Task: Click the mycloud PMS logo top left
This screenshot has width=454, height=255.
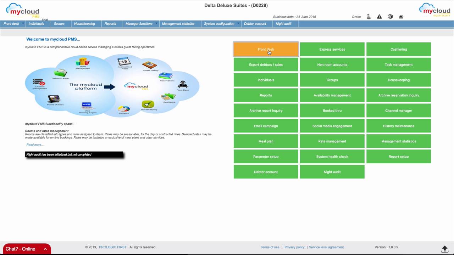Action: coord(23,11)
